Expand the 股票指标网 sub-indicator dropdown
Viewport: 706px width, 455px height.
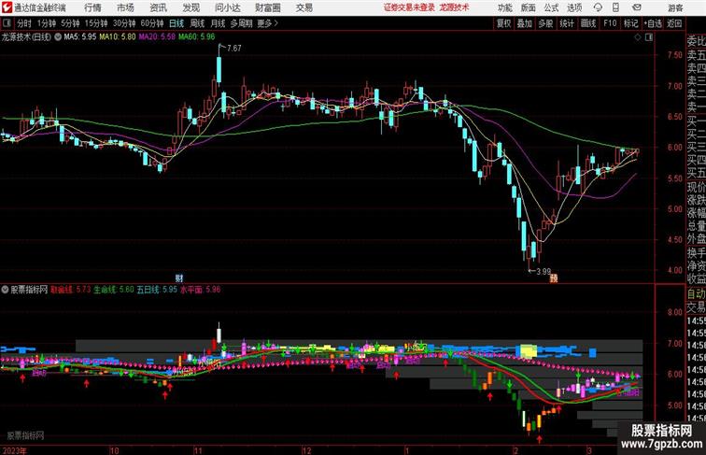point(5,290)
